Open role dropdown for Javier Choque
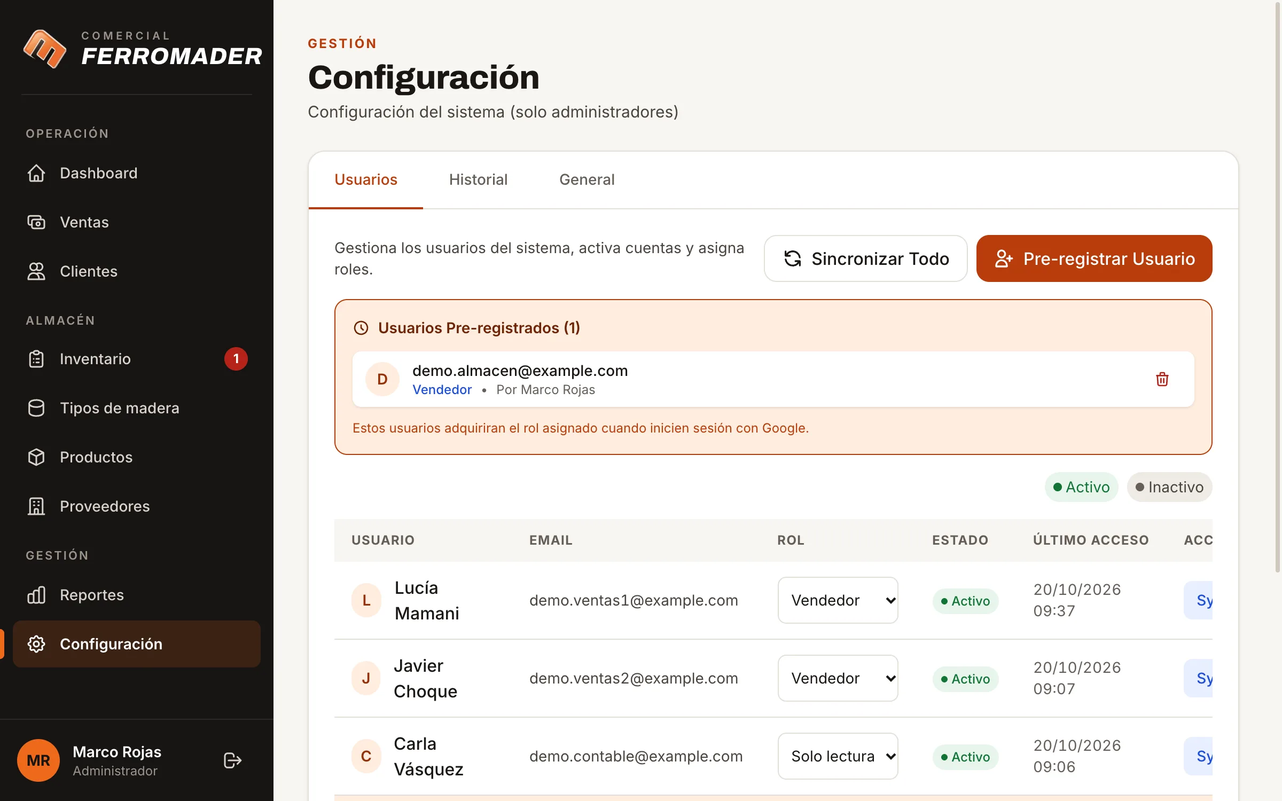The height and width of the screenshot is (801, 1282). [838, 678]
